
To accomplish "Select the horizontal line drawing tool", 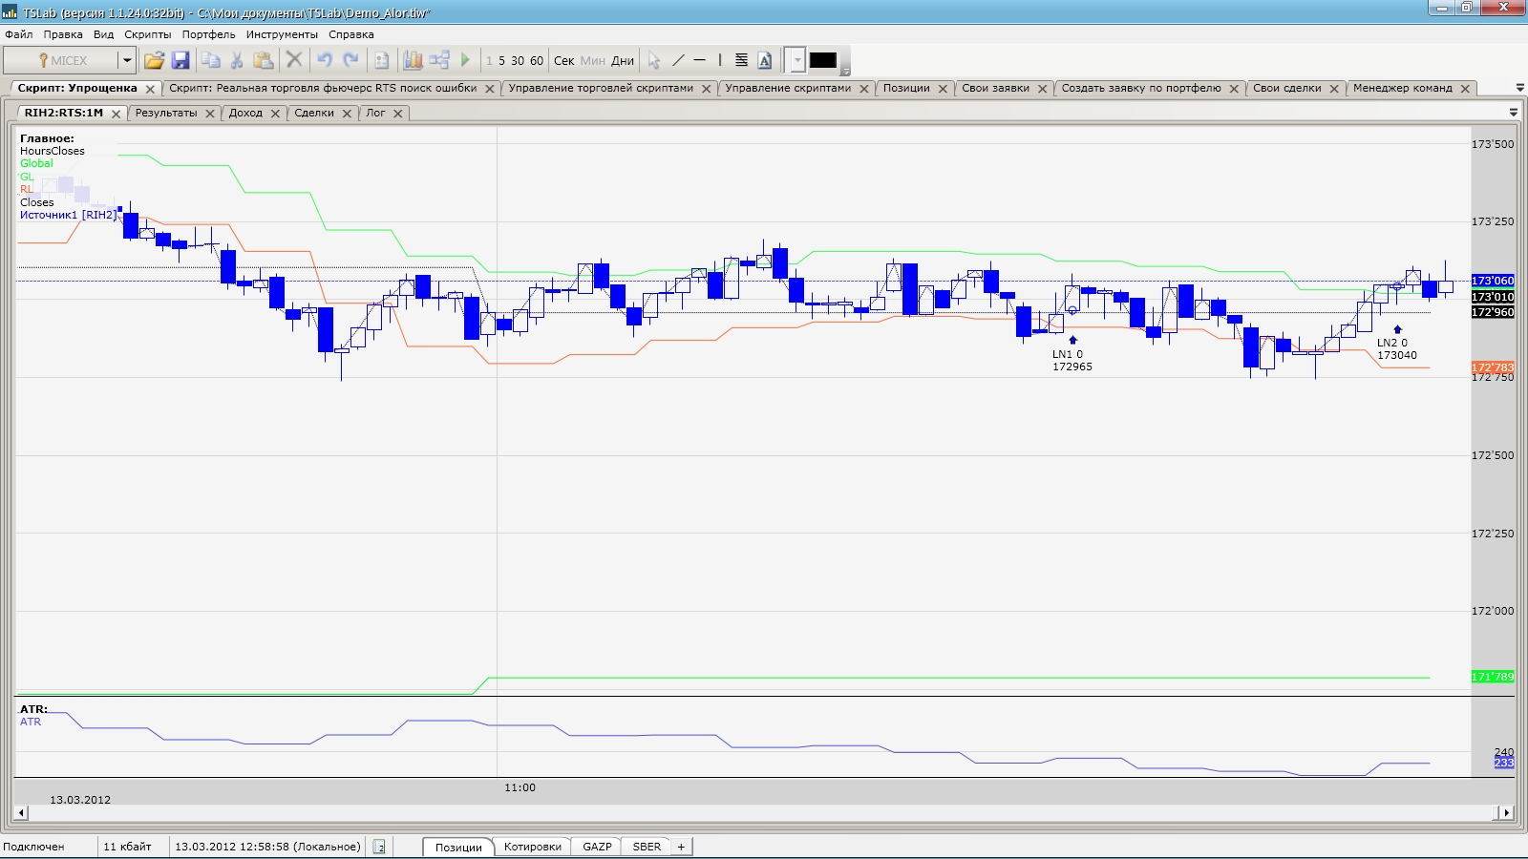I will pos(700,60).
